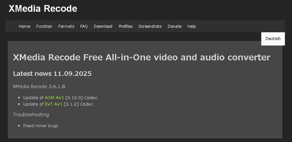Click the (3.1.2) Codec text
Screen dimensions: 292x142
(78, 104)
